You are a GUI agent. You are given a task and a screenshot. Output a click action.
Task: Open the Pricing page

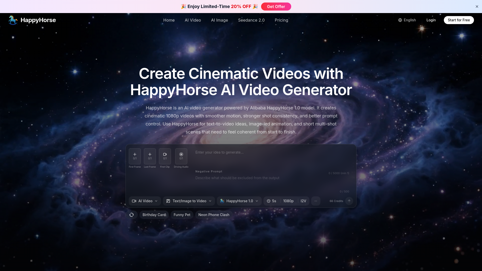pyautogui.click(x=281, y=20)
